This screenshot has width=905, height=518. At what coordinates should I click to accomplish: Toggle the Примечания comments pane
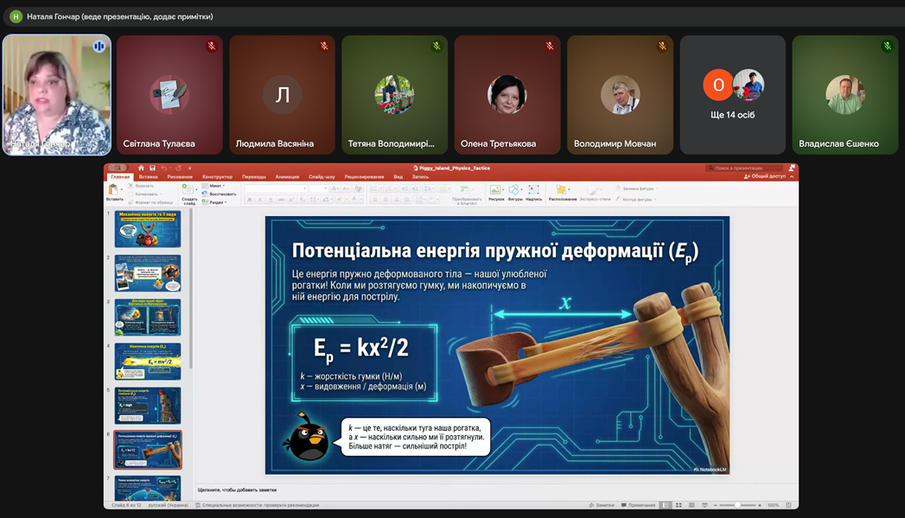(x=639, y=505)
